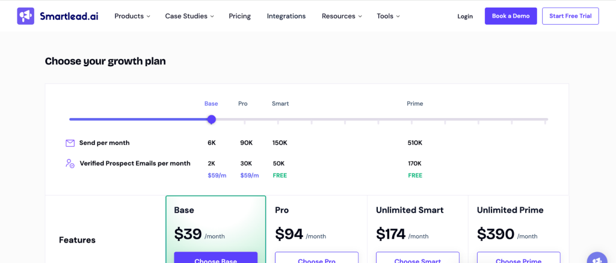Screen dimensions: 616x263
Task: Click the 30K verified emails value
Action: [246, 164]
